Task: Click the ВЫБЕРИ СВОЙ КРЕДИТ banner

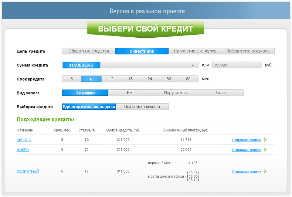Action: (146, 29)
